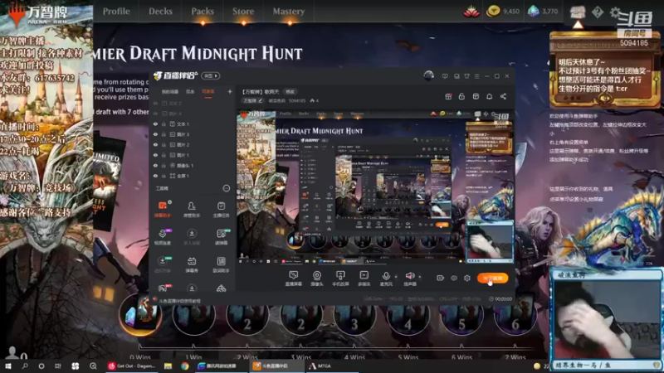664x373 pixels.
Task: Toggle visibility of 全屏 1 source
Action: pyautogui.click(x=155, y=176)
